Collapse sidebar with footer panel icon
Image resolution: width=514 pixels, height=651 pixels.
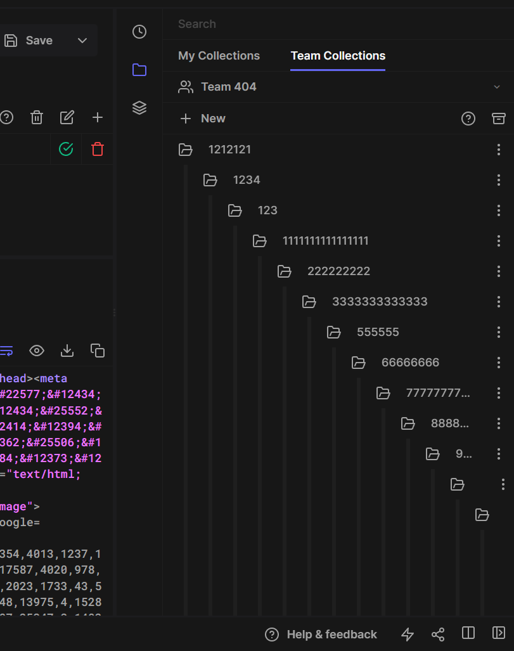coord(499,633)
